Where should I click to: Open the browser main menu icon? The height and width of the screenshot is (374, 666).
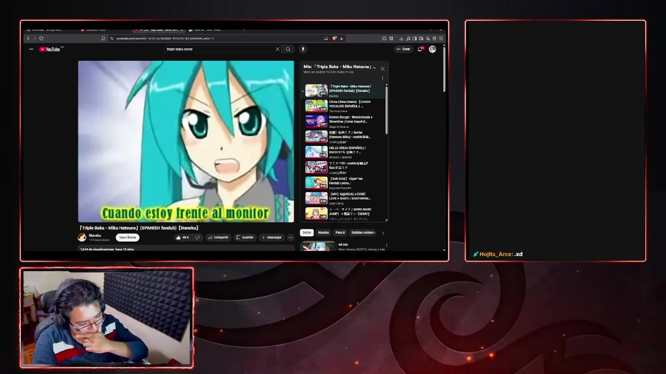click(x=441, y=38)
